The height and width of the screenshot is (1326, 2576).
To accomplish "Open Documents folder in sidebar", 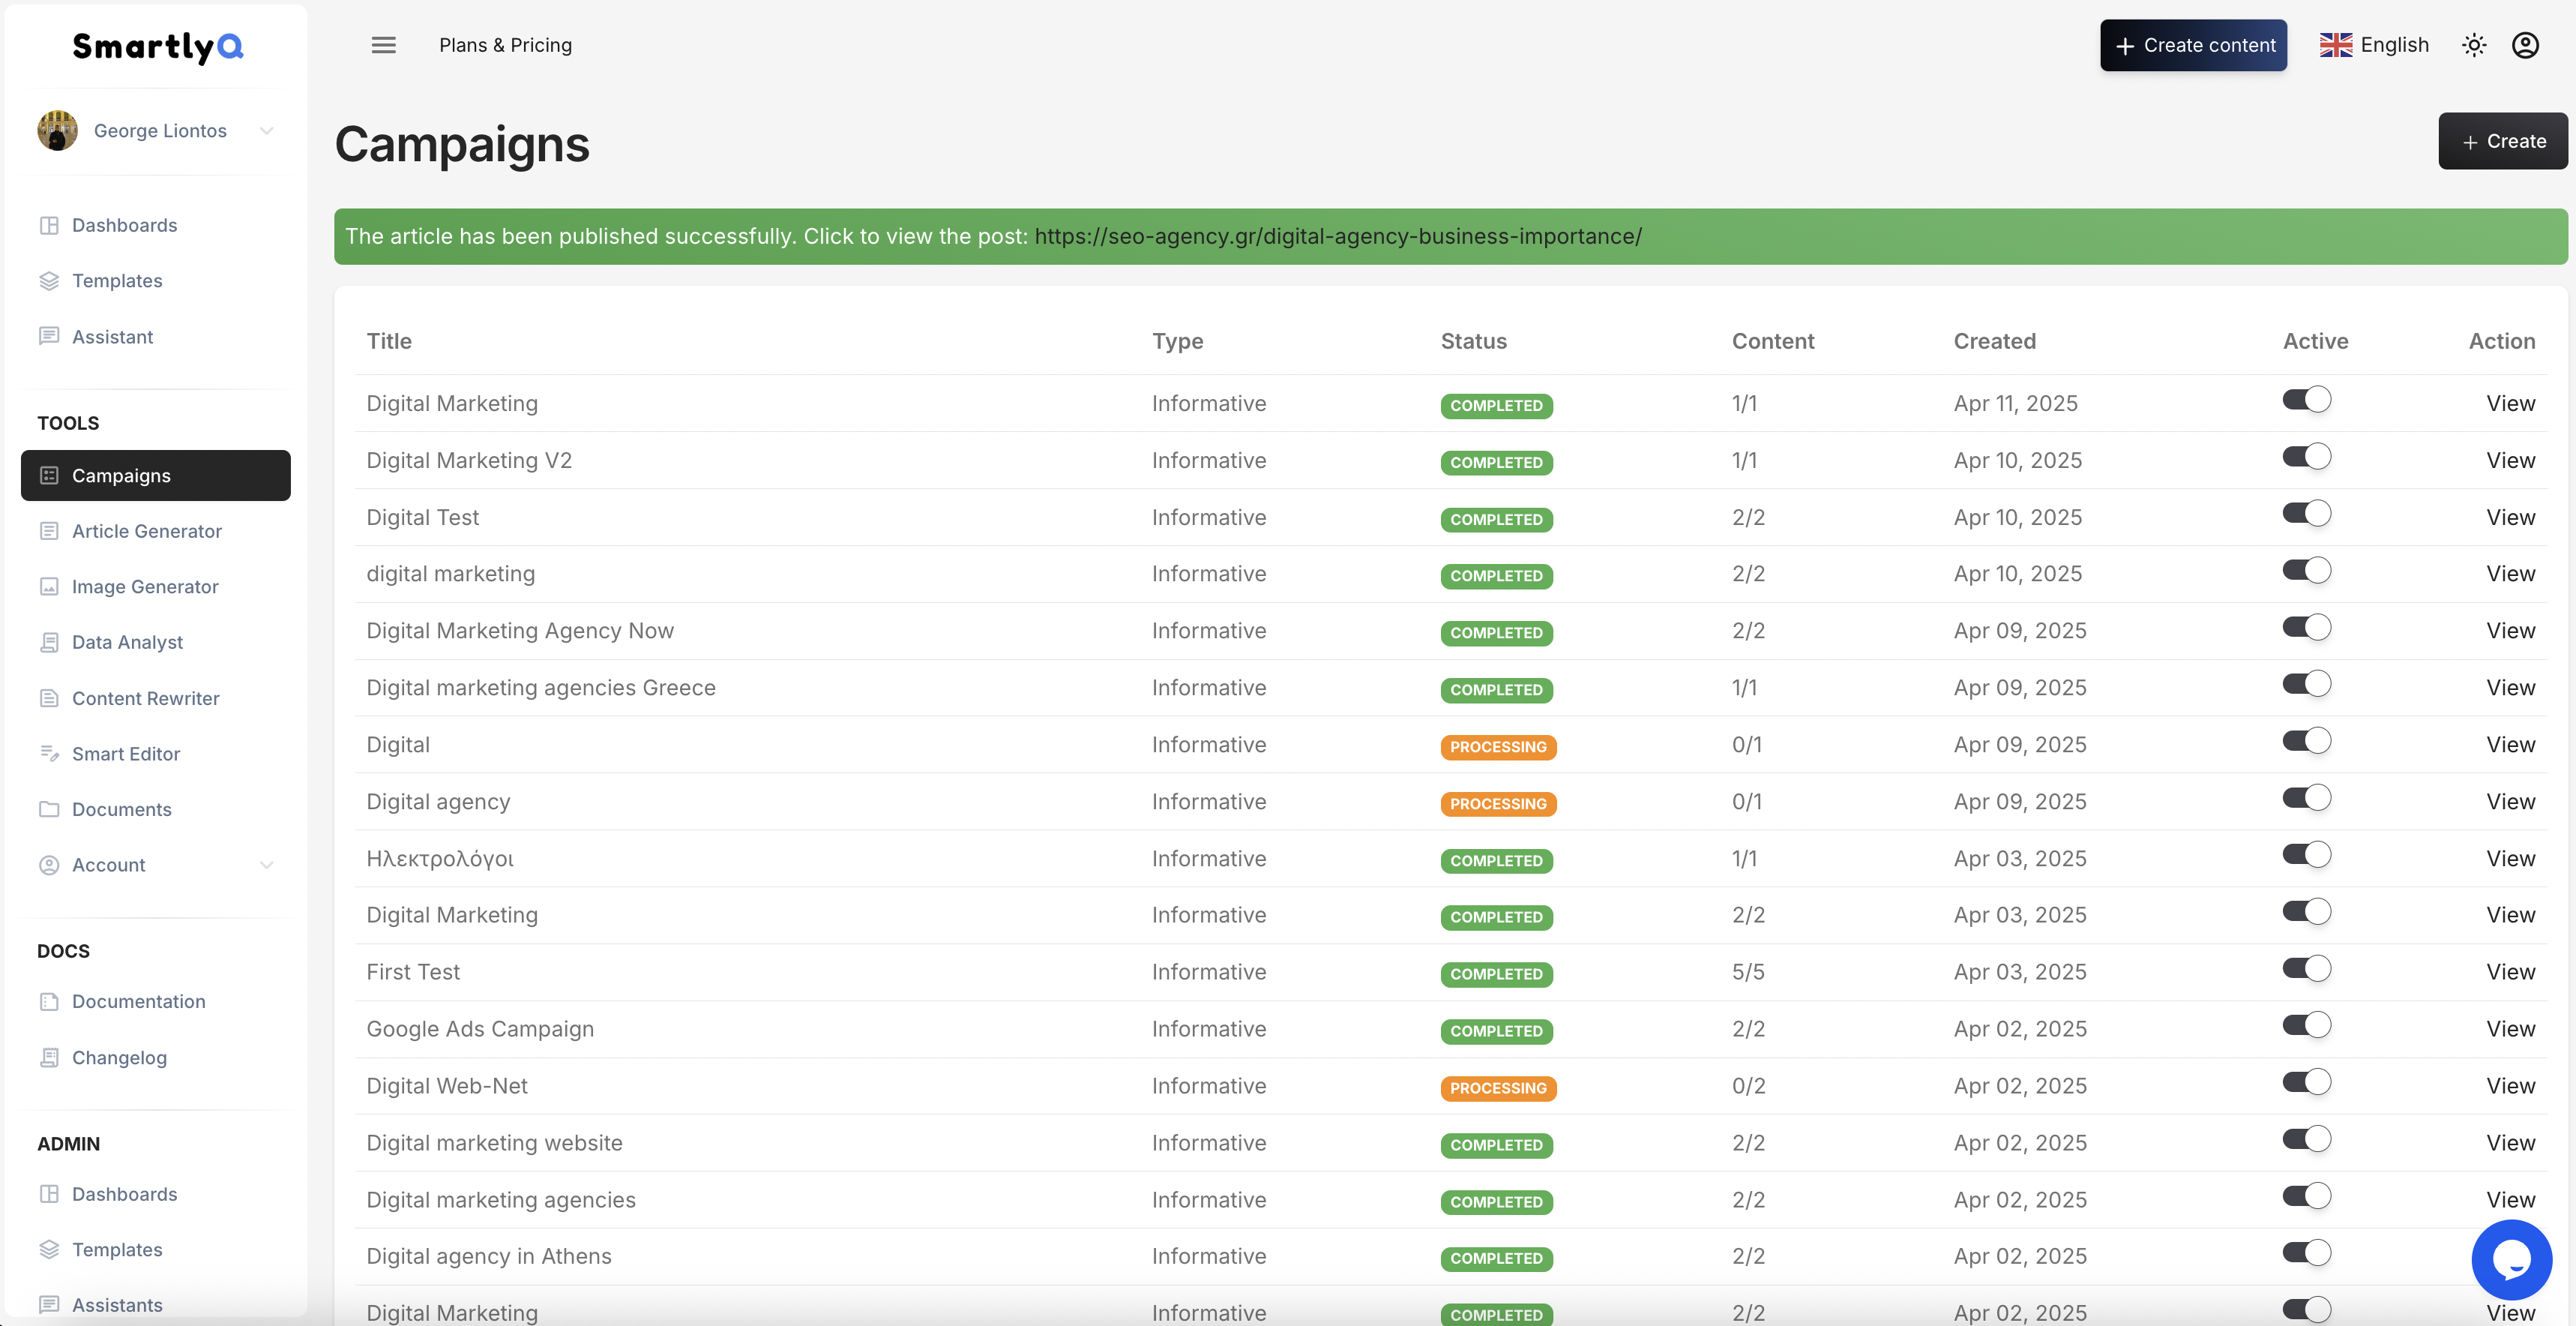I will pos(121,809).
